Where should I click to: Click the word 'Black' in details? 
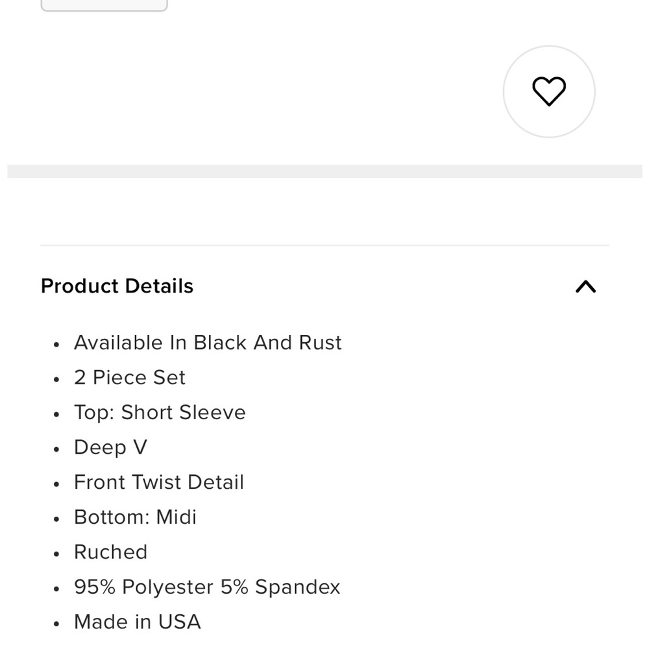pos(220,343)
